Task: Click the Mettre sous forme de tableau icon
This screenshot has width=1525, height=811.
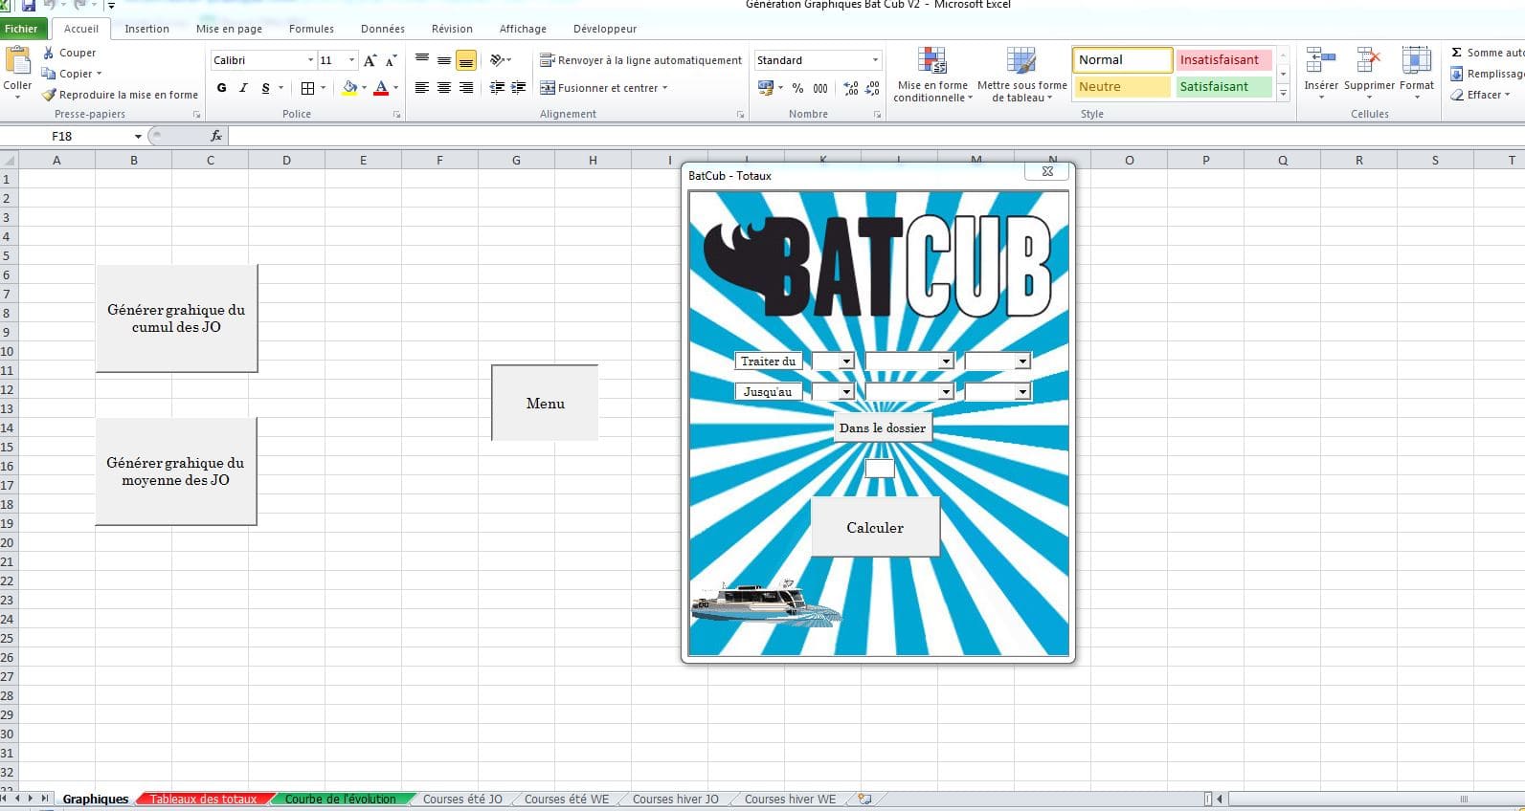Action: (x=1020, y=63)
